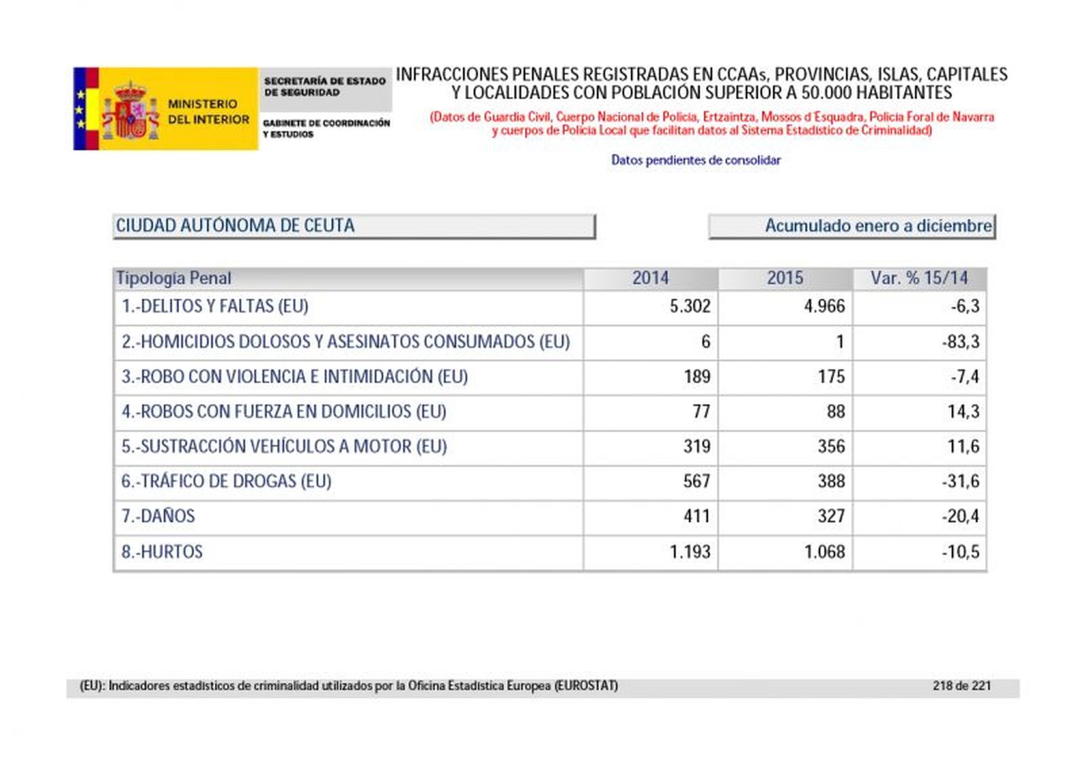Image resolution: width=1083 pixels, height=759 pixels.
Task: Click the 2015 value "1.068" for Hurtos
Action: point(824,552)
